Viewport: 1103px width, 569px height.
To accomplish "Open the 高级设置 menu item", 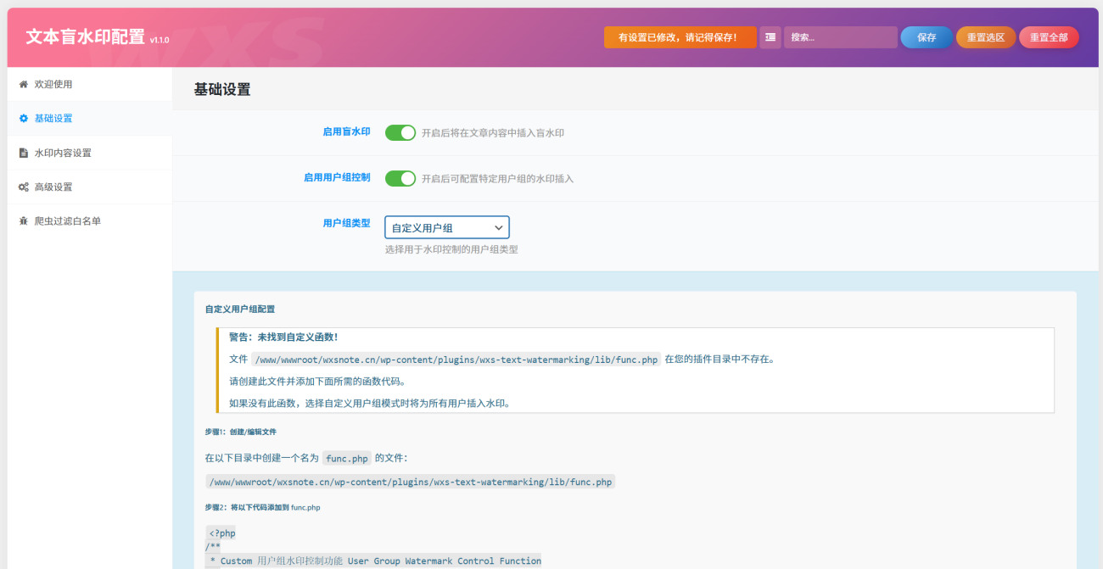I will coord(53,187).
